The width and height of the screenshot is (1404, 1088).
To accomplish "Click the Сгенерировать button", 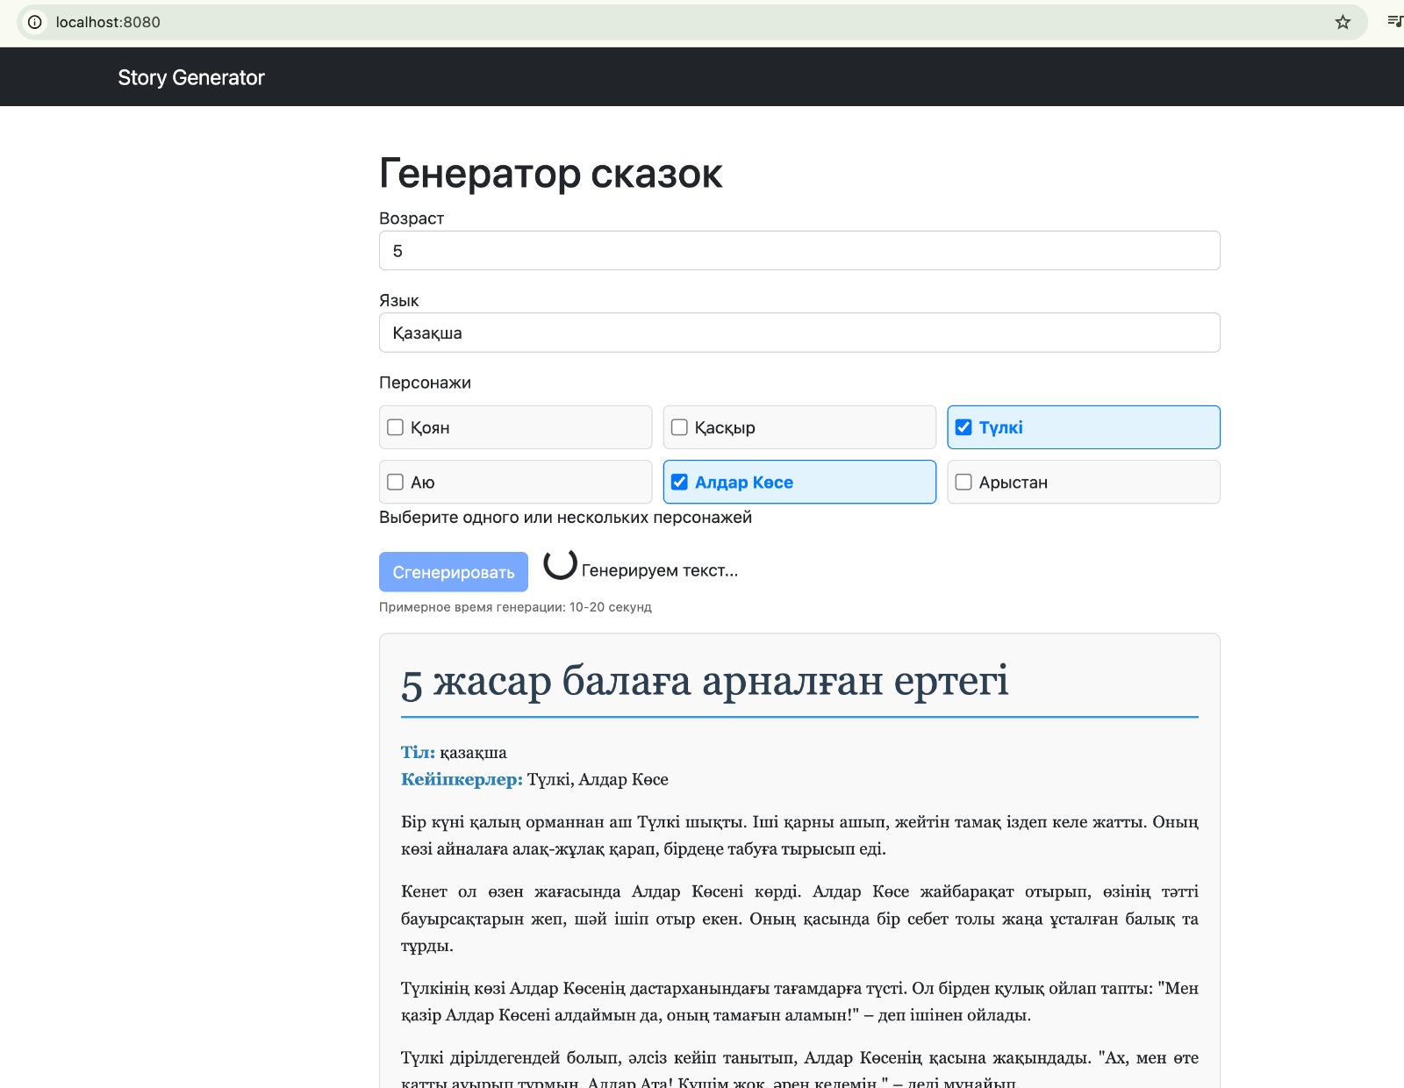I will point(454,571).
